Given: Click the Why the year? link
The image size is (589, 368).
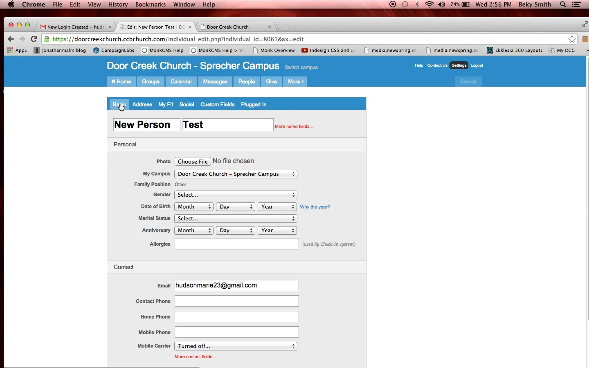Looking at the screenshot, I should 315,207.
